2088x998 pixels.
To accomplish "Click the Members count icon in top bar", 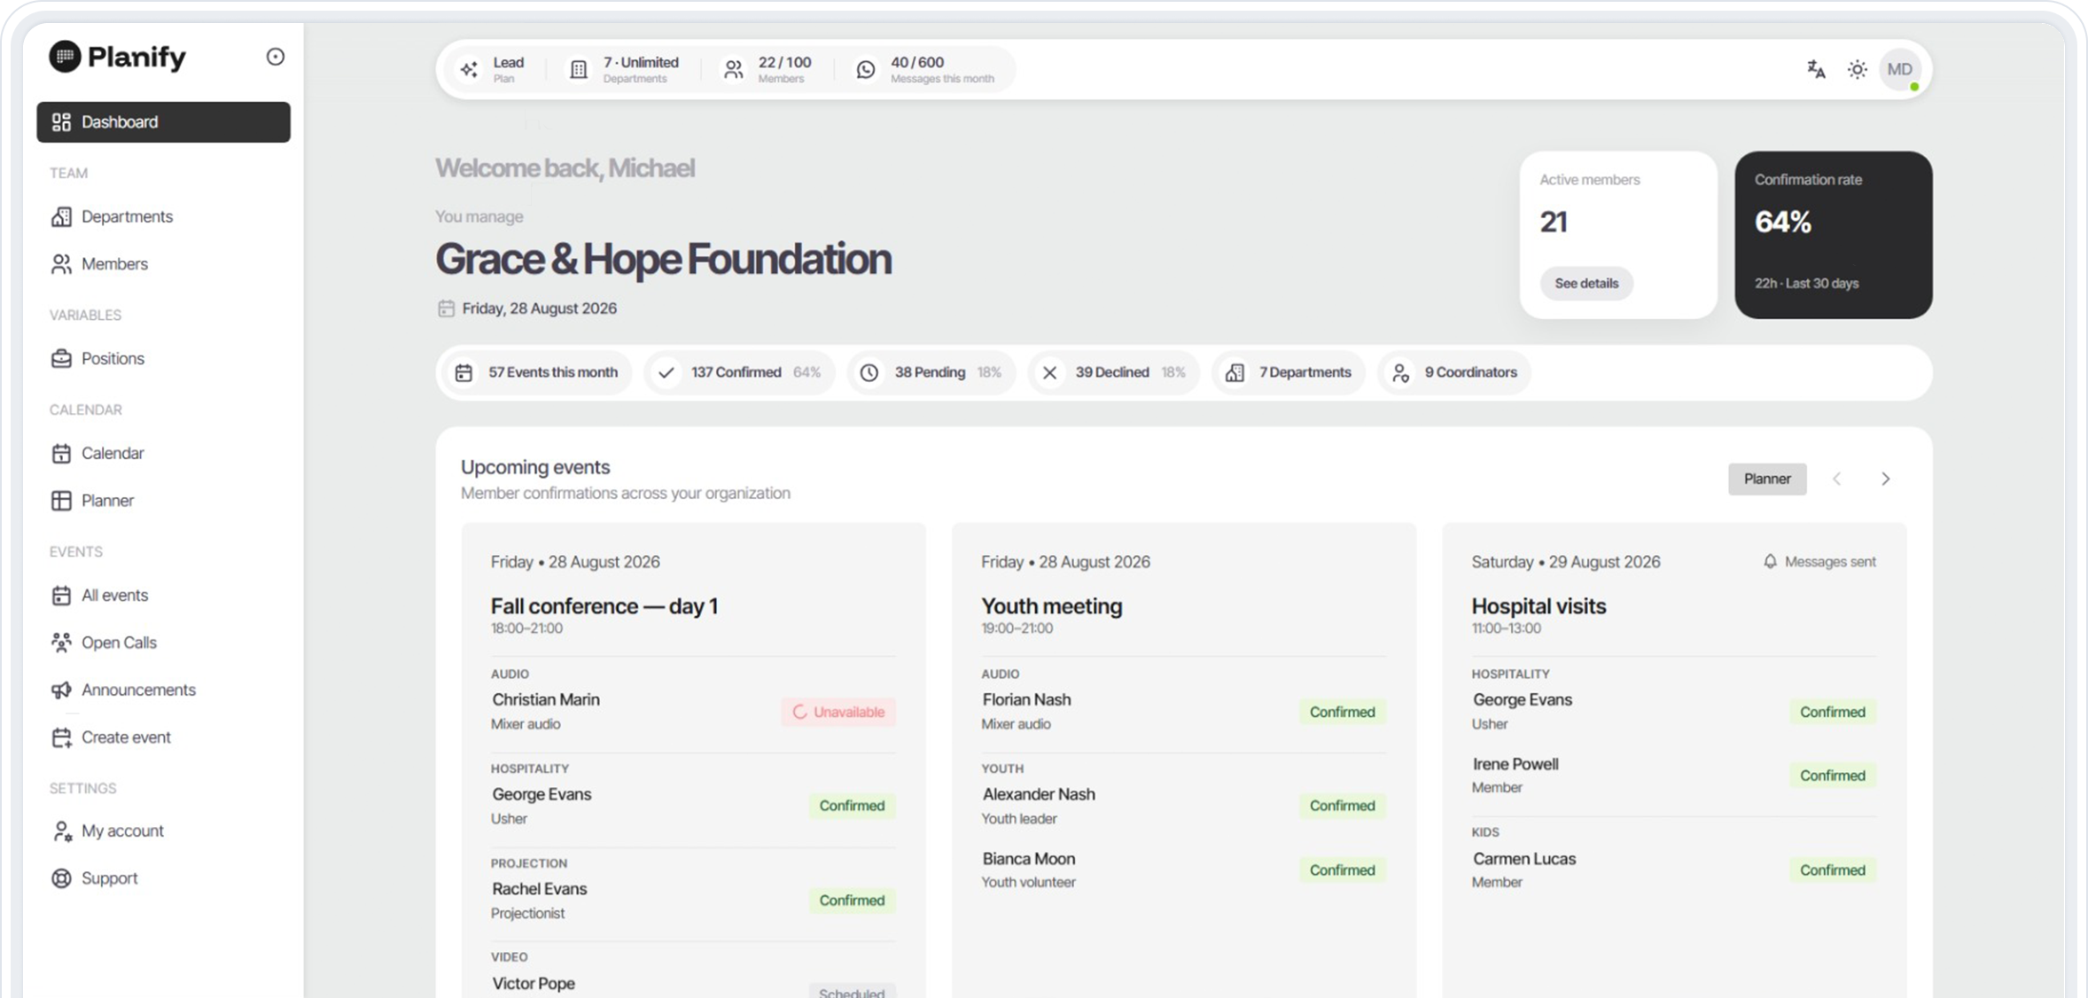I will click(x=734, y=69).
